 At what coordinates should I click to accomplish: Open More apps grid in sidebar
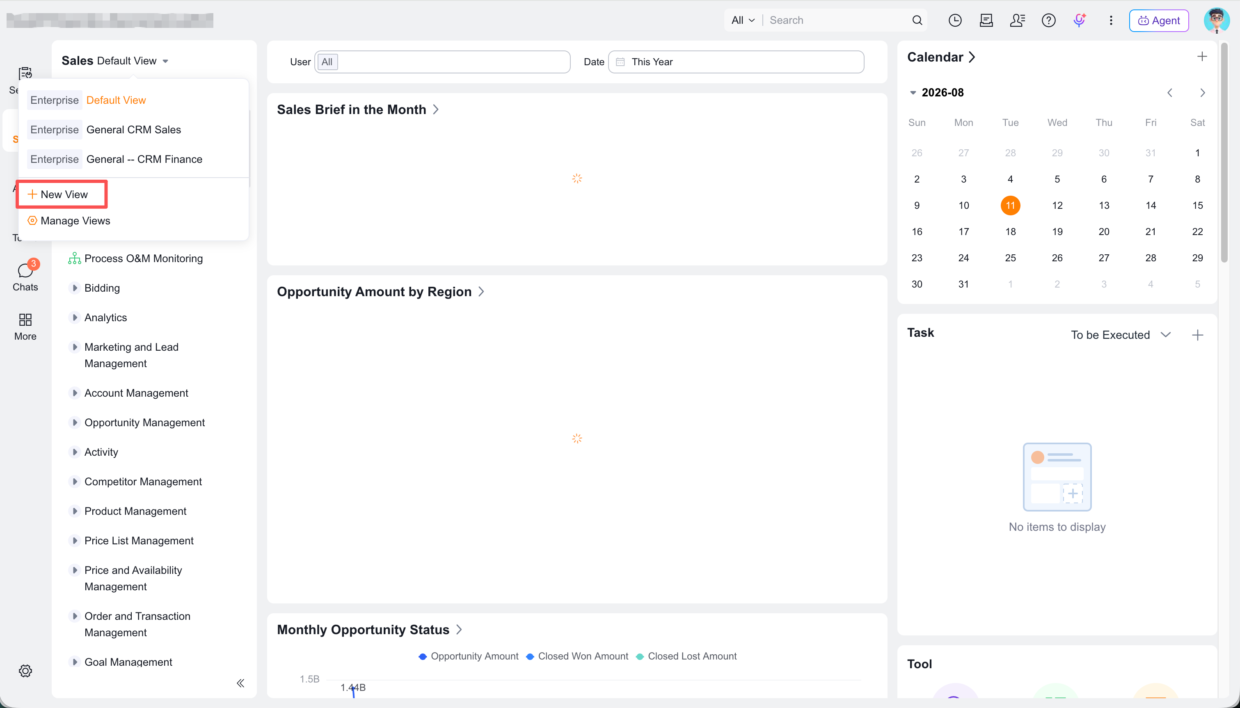click(25, 327)
